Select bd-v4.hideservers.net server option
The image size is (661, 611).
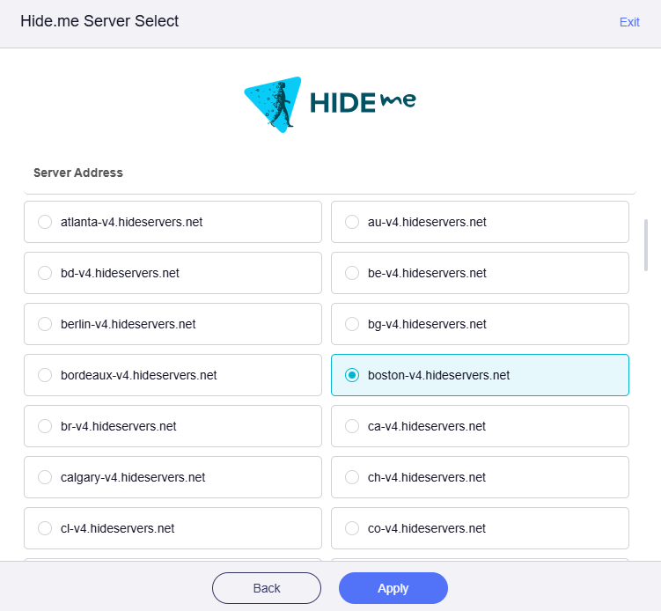tap(45, 273)
